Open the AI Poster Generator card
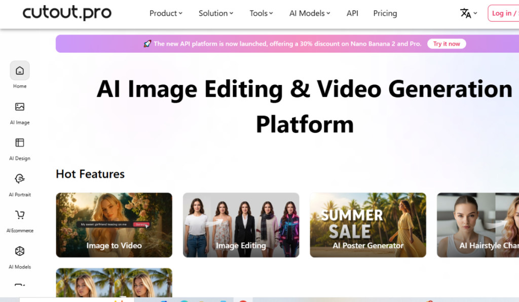The height and width of the screenshot is (302, 519). coord(368,225)
